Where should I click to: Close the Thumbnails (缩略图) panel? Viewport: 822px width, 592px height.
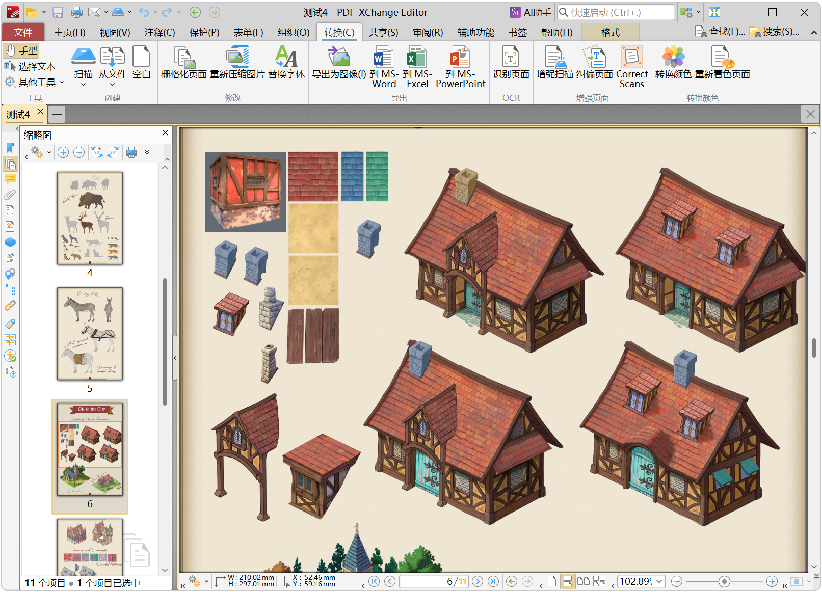pyautogui.click(x=165, y=133)
